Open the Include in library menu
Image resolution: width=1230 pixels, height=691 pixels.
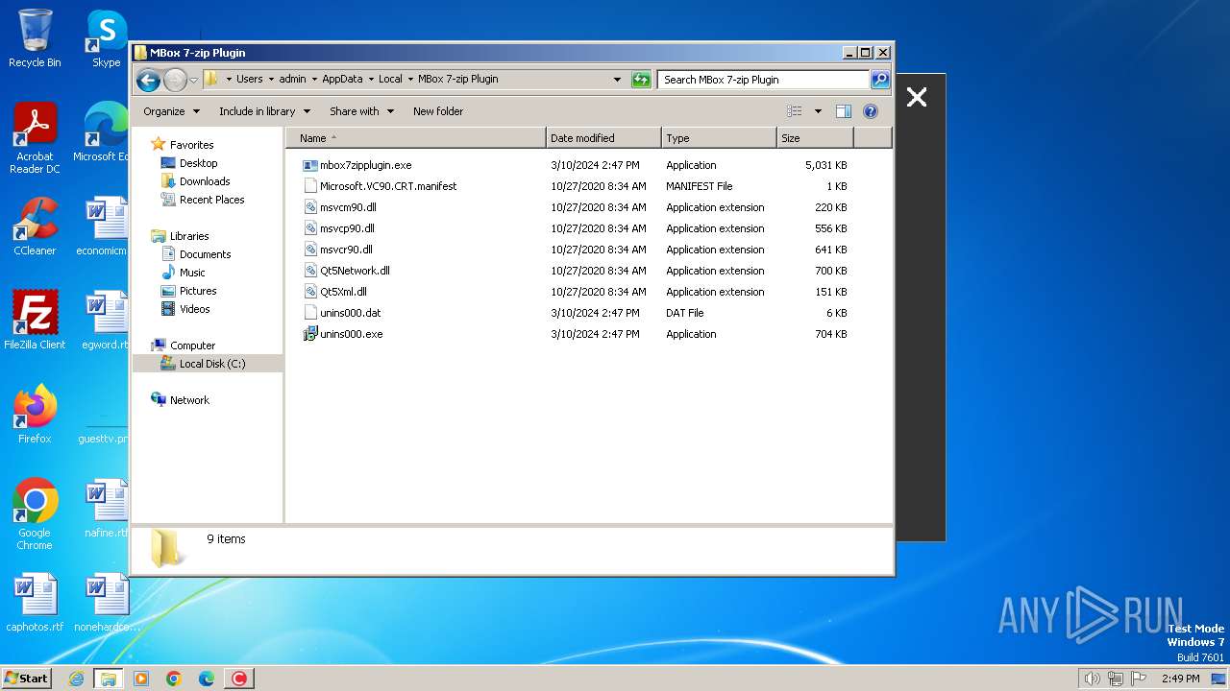264,111
